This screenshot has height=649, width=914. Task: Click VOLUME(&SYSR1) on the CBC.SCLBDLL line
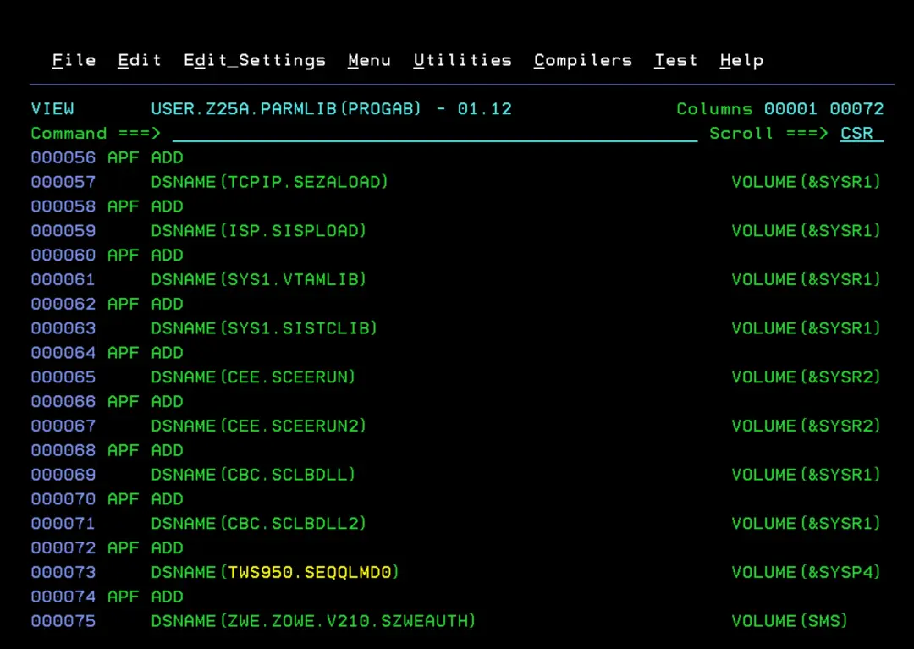pos(807,475)
